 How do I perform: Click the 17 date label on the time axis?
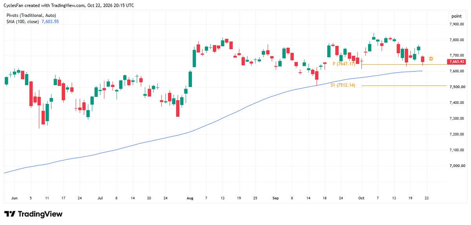click(x=63, y=198)
